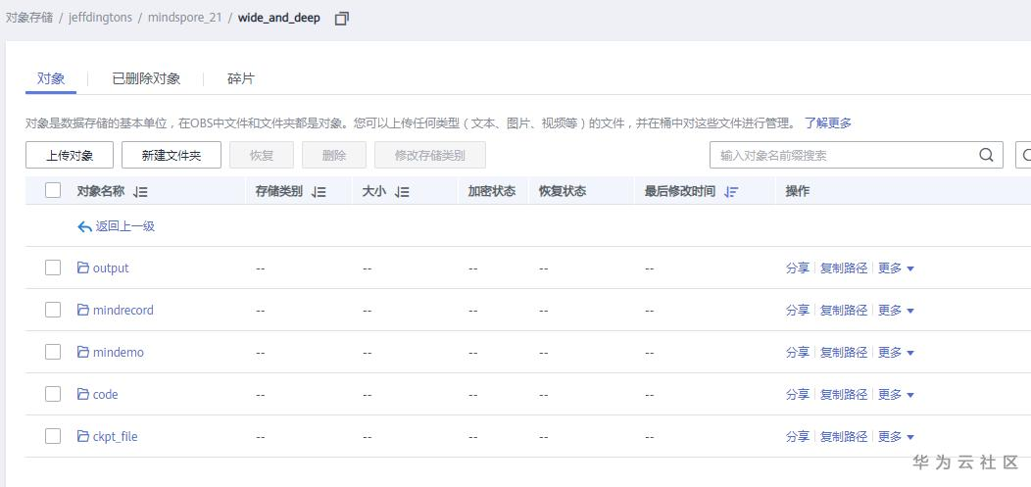
Task: Expand 更多 menu for the code row
Action: tap(896, 394)
